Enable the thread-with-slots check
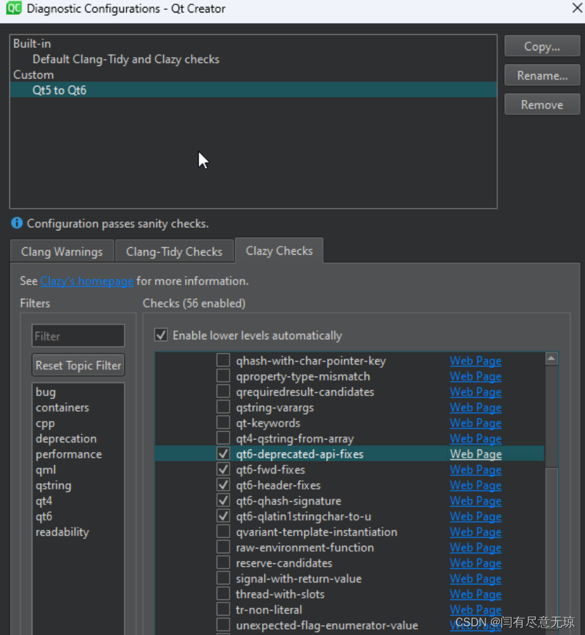This screenshot has width=585, height=635. point(223,594)
